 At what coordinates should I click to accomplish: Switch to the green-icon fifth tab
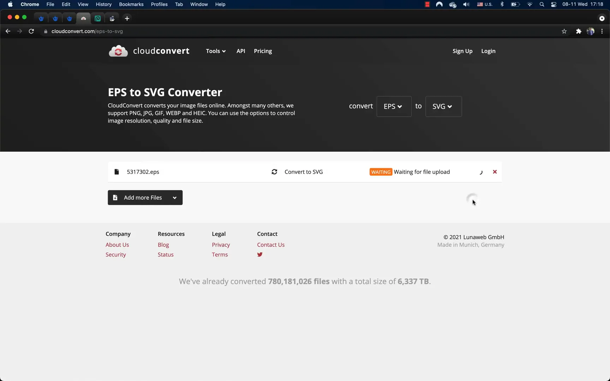(98, 18)
